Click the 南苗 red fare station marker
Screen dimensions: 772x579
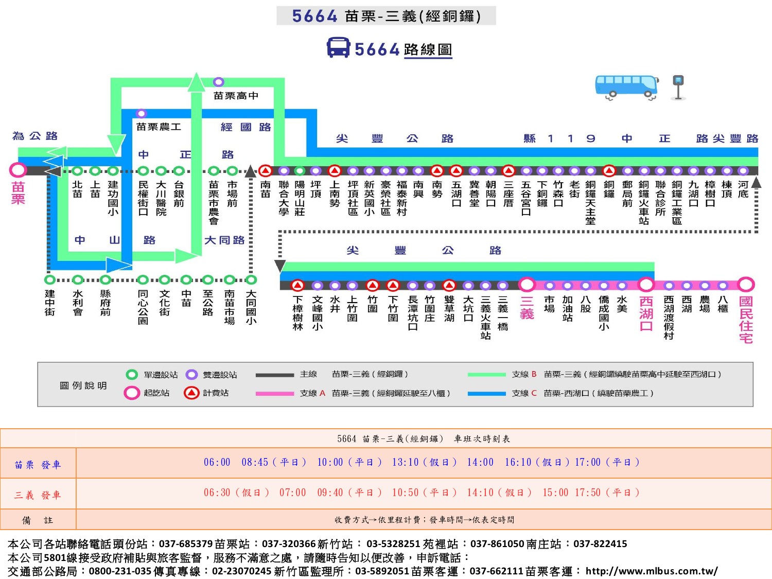(x=265, y=170)
